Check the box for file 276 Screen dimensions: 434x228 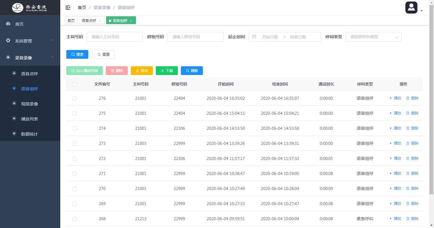click(x=75, y=98)
